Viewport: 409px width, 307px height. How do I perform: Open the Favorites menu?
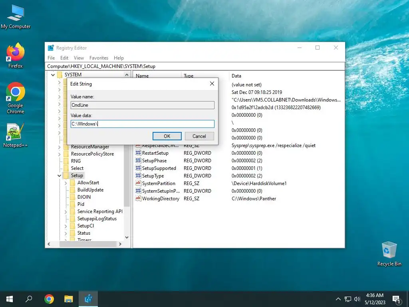(x=99, y=58)
